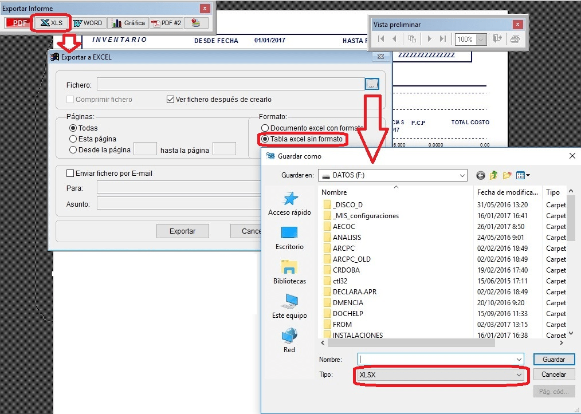Click the Exportar button
This screenshot has height=414, width=581.
pos(182,231)
